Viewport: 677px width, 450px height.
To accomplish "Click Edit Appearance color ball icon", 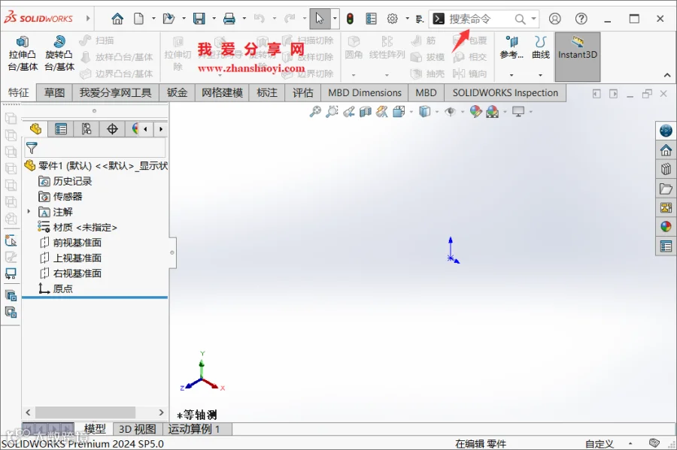I will (476, 112).
